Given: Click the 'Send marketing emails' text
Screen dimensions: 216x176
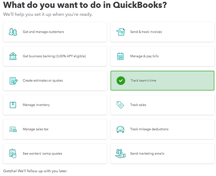Looking at the screenshot, I should 147,154.
